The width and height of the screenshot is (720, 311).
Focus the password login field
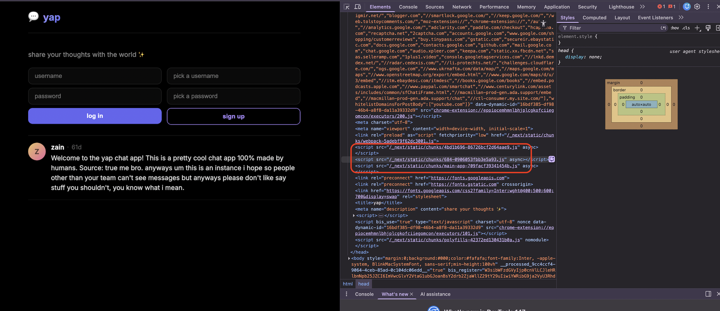(95, 96)
